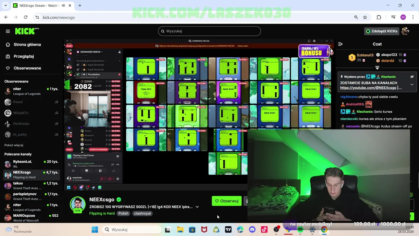Open Chrome profile M avatar

pos(403,17)
